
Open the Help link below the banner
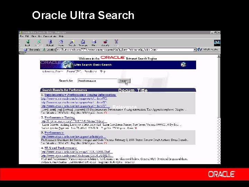103,71
